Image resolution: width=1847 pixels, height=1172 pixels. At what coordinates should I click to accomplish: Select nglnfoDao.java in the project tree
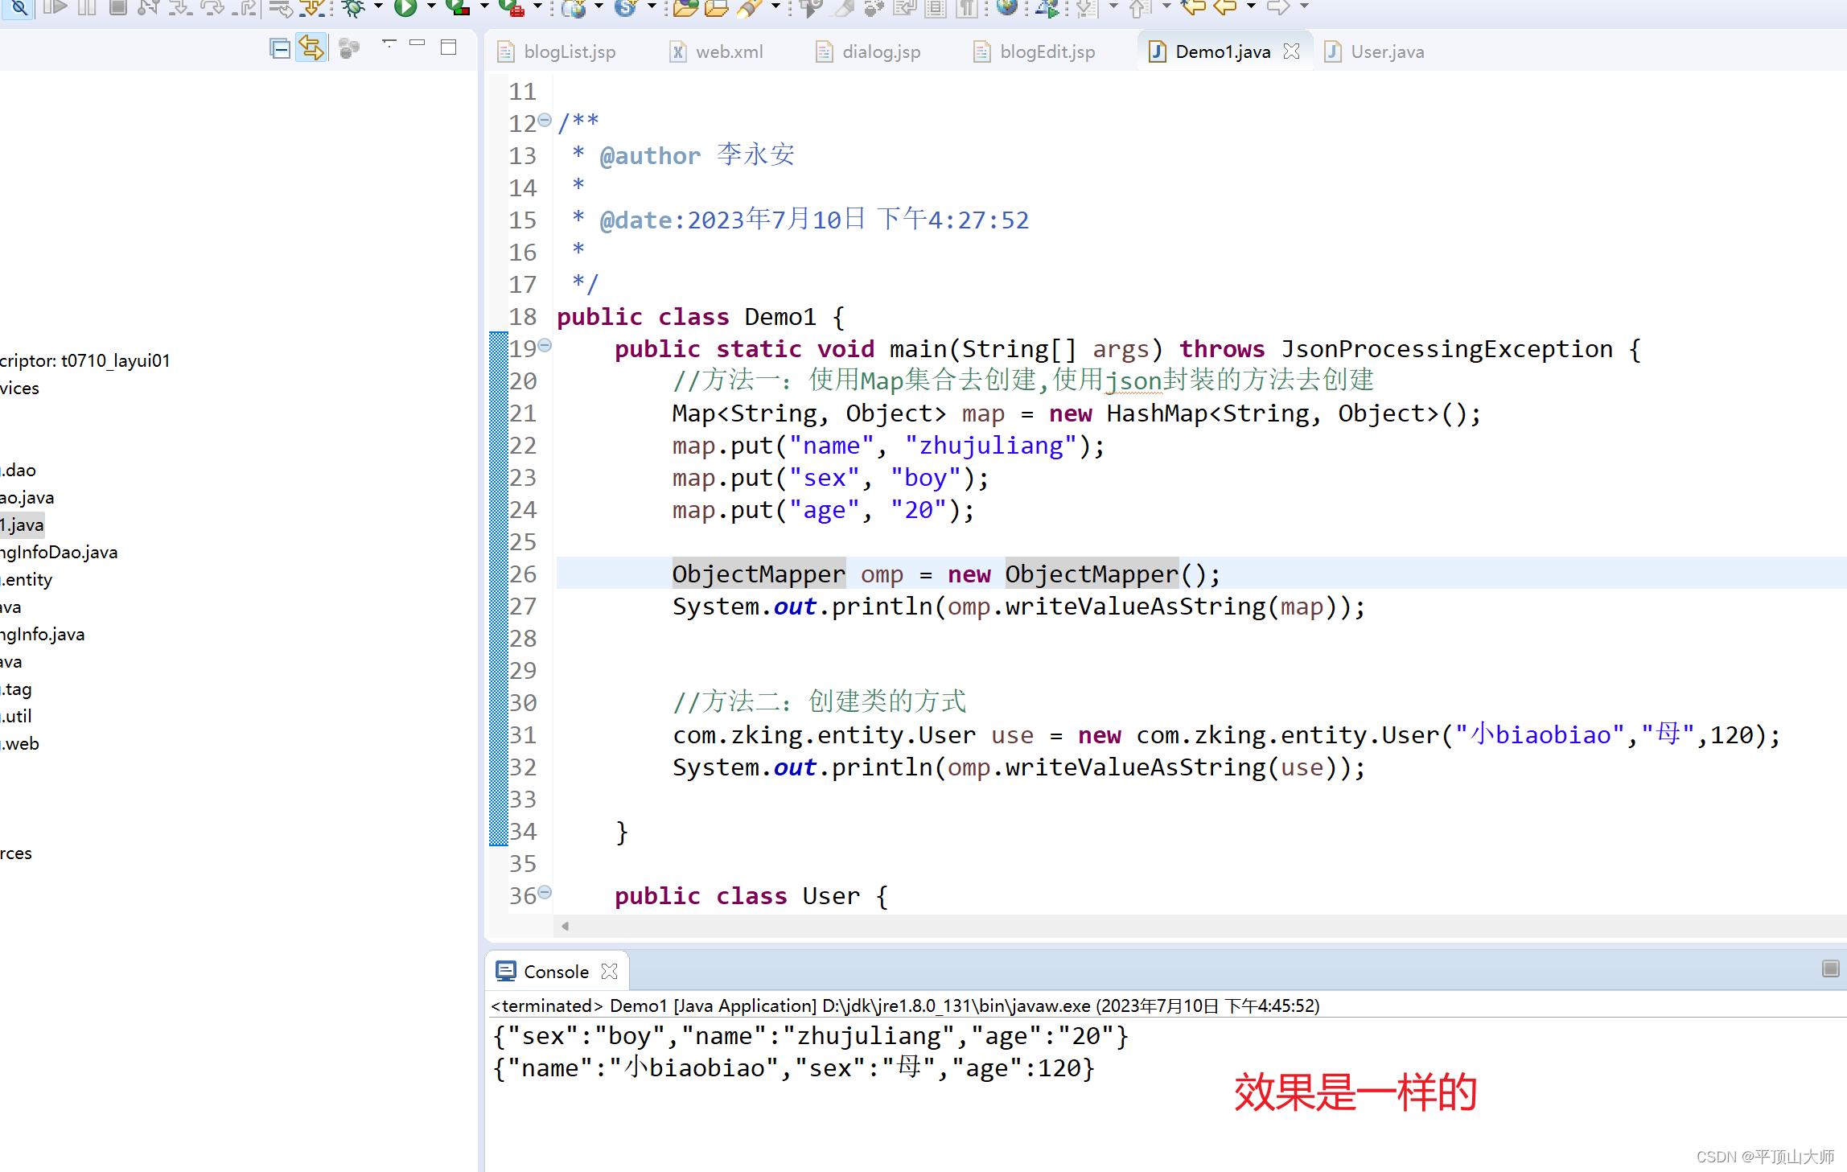pyautogui.click(x=59, y=552)
